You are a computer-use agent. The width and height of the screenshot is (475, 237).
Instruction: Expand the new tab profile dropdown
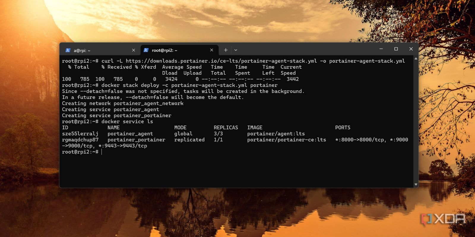pos(236,50)
